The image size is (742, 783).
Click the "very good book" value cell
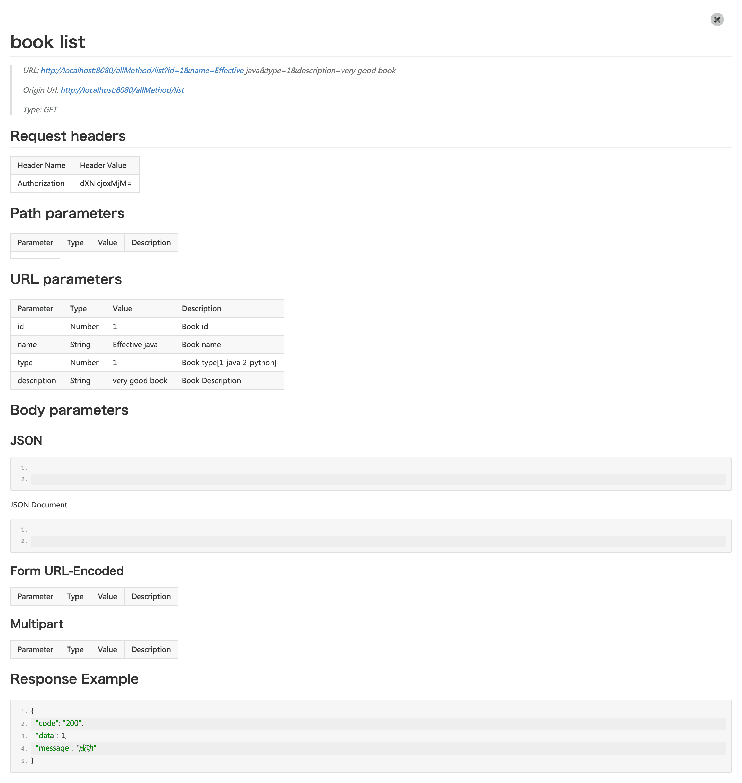click(x=140, y=380)
